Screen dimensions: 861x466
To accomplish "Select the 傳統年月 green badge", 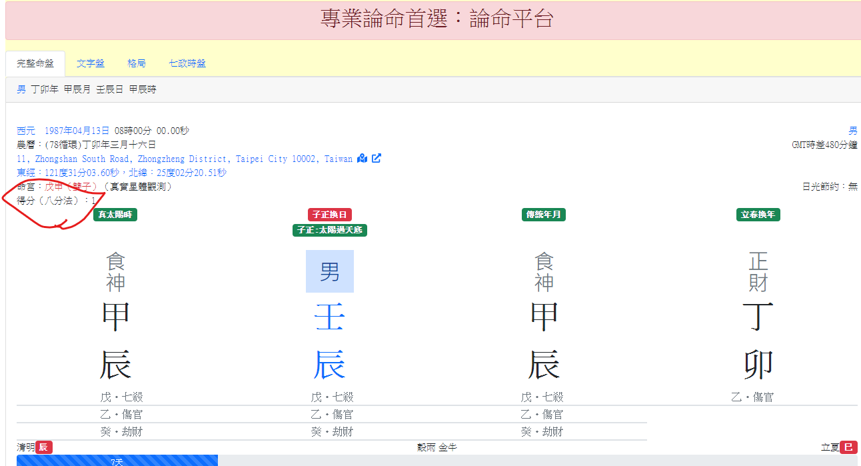I will [x=543, y=215].
